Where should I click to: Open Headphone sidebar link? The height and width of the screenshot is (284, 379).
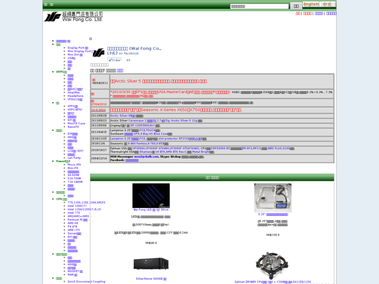[76, 96]
